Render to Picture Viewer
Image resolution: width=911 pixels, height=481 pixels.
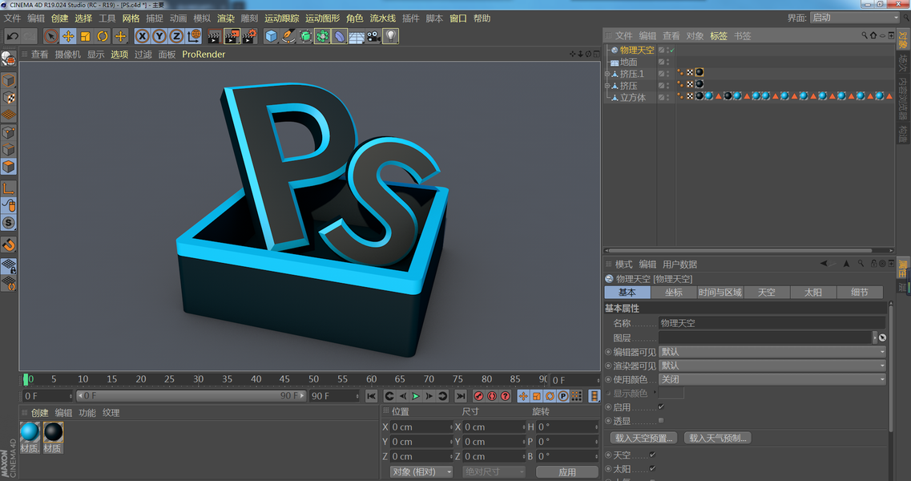pos(232,36)
